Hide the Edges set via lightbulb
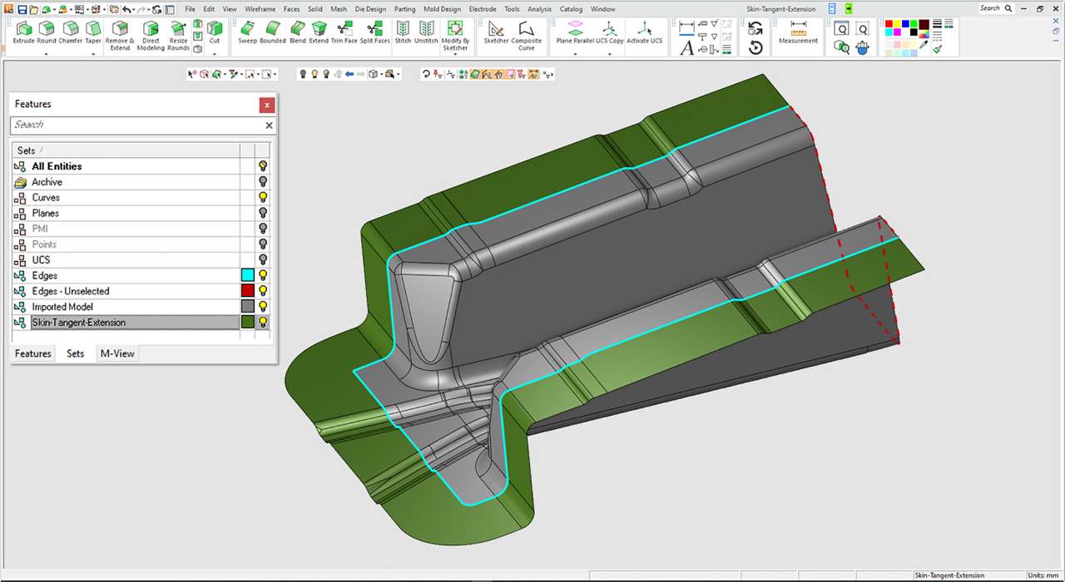This screenshot has height=582, width=1065. pyautogui.click(x=263, y=275)
